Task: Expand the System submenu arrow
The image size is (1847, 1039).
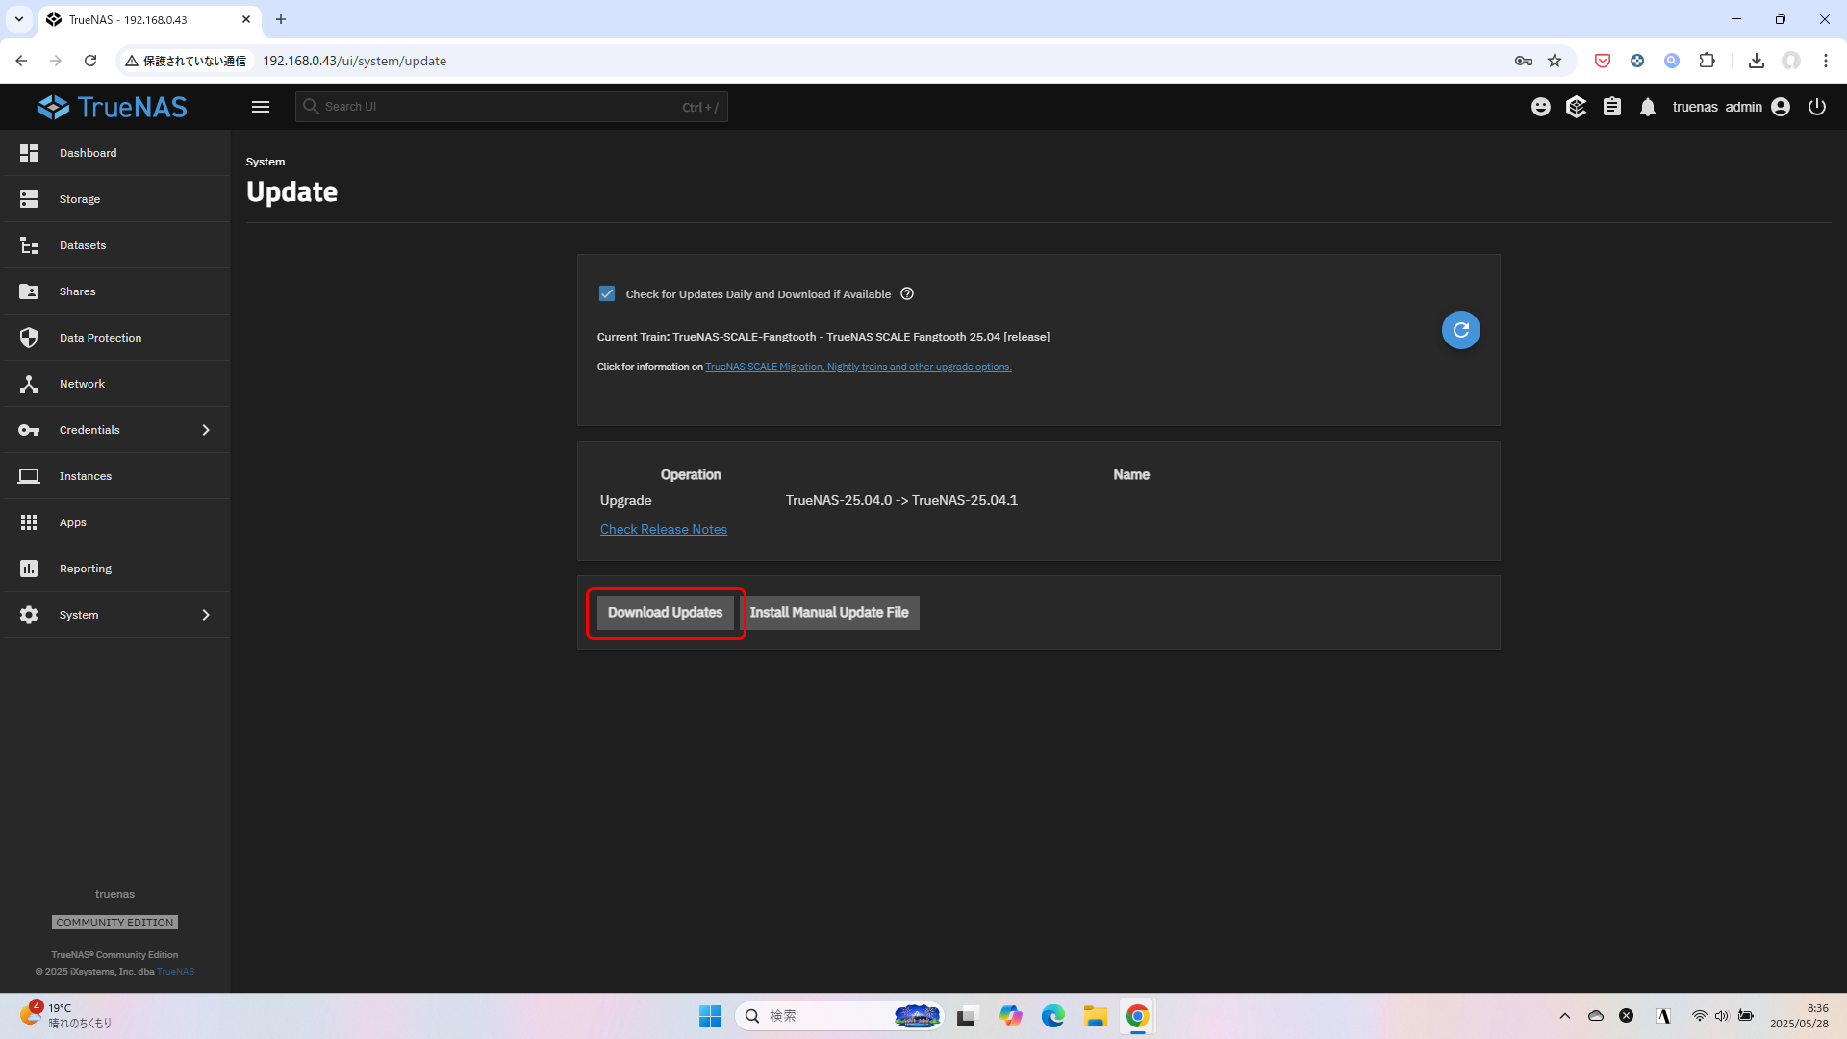Action: click(x=206, y=615)
